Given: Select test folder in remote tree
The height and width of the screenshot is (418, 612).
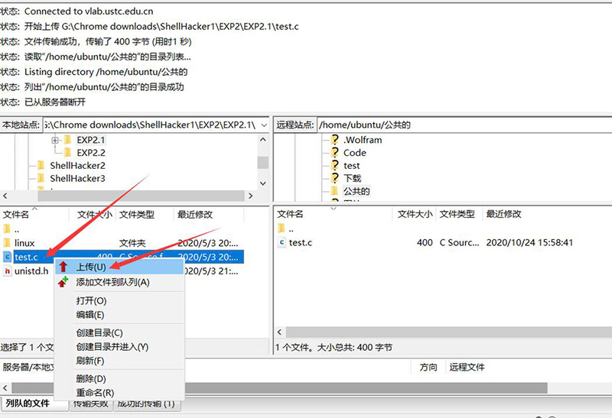Looking at the screenshot, I should pyautogui.click(x=351, y=166).
